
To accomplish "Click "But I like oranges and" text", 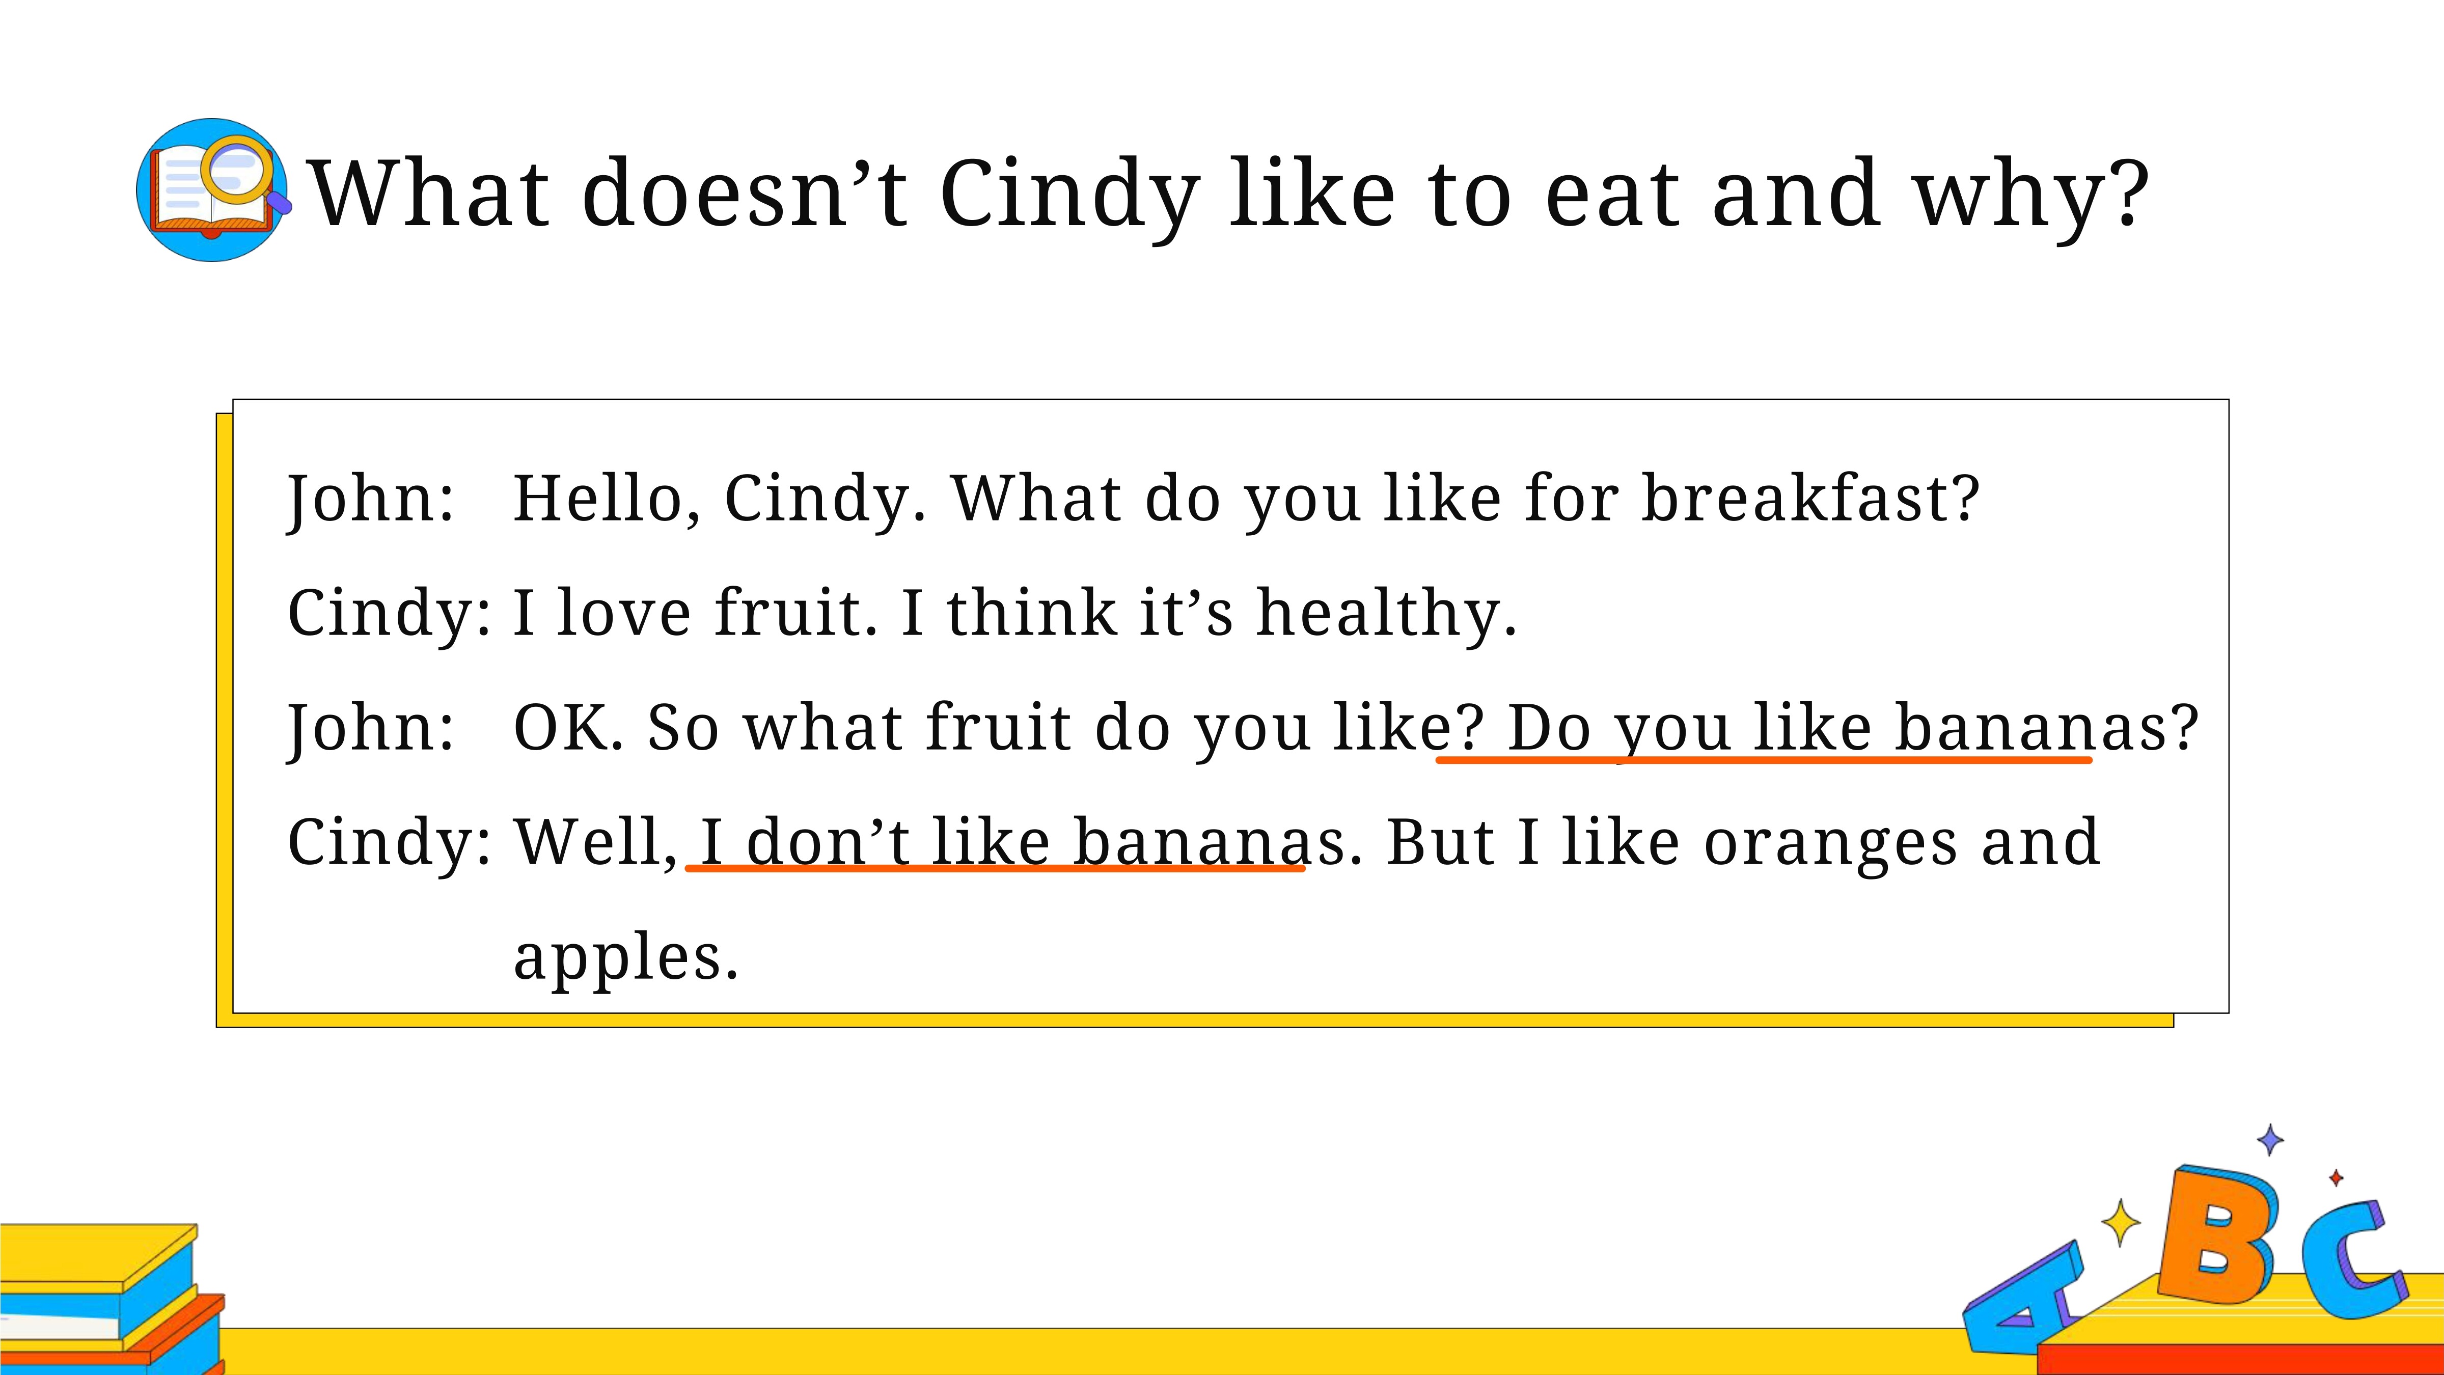I will [x=1744, y=843].
